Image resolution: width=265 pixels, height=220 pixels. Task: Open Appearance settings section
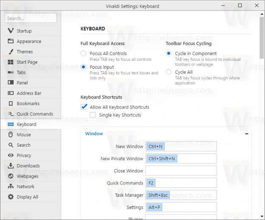pos(31,41)
